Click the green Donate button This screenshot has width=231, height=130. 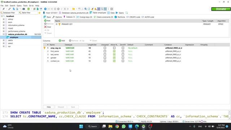coord(221,9)
